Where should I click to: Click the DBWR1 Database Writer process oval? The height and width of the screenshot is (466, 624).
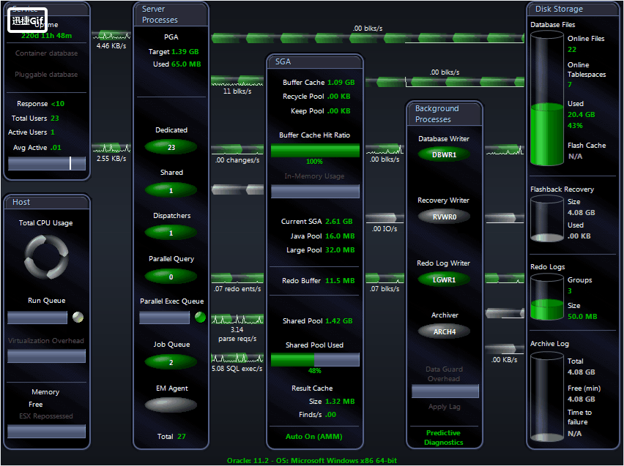point(444,154)
